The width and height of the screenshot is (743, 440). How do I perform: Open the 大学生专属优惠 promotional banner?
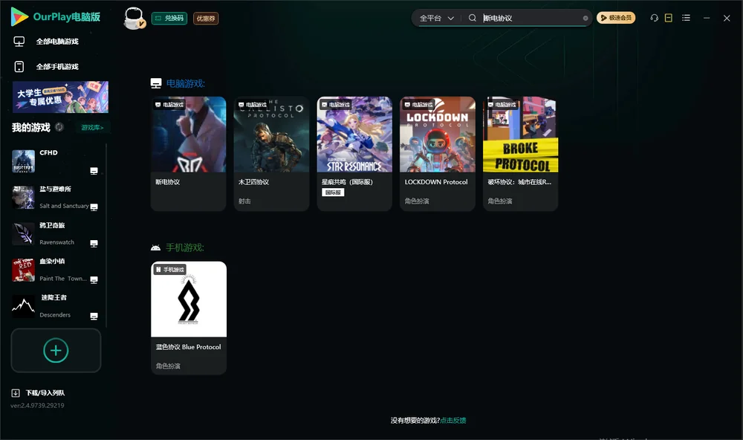60,97
